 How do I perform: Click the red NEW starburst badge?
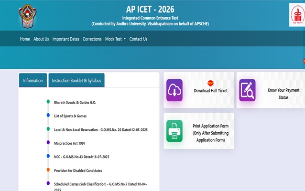pos(210,83)
